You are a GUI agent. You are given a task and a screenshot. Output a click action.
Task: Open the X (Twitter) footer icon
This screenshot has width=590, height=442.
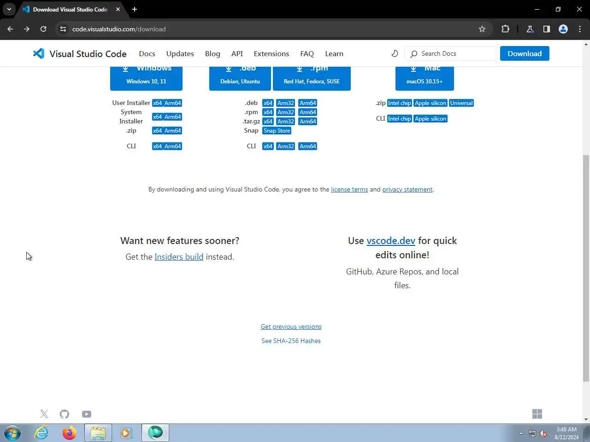[44, 414]
